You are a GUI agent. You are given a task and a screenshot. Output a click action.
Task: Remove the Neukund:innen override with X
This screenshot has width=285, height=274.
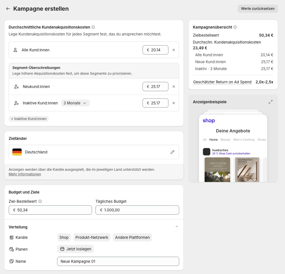(x=174, y=87)
